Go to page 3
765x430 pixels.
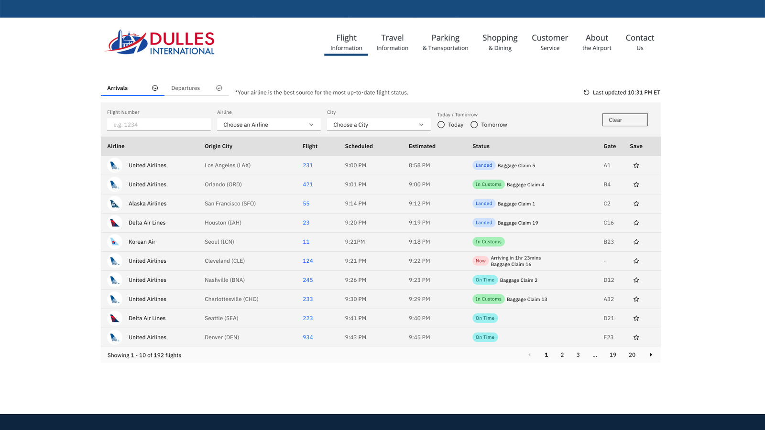578,355
